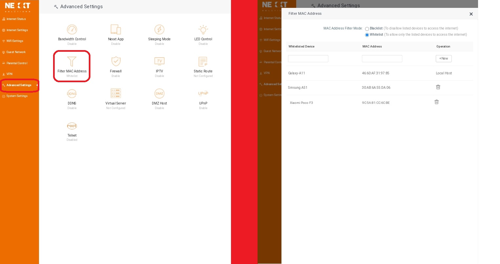Go to Internet Status in sidebar
This screenshot has height=264, width=500.
click(16, 19)
